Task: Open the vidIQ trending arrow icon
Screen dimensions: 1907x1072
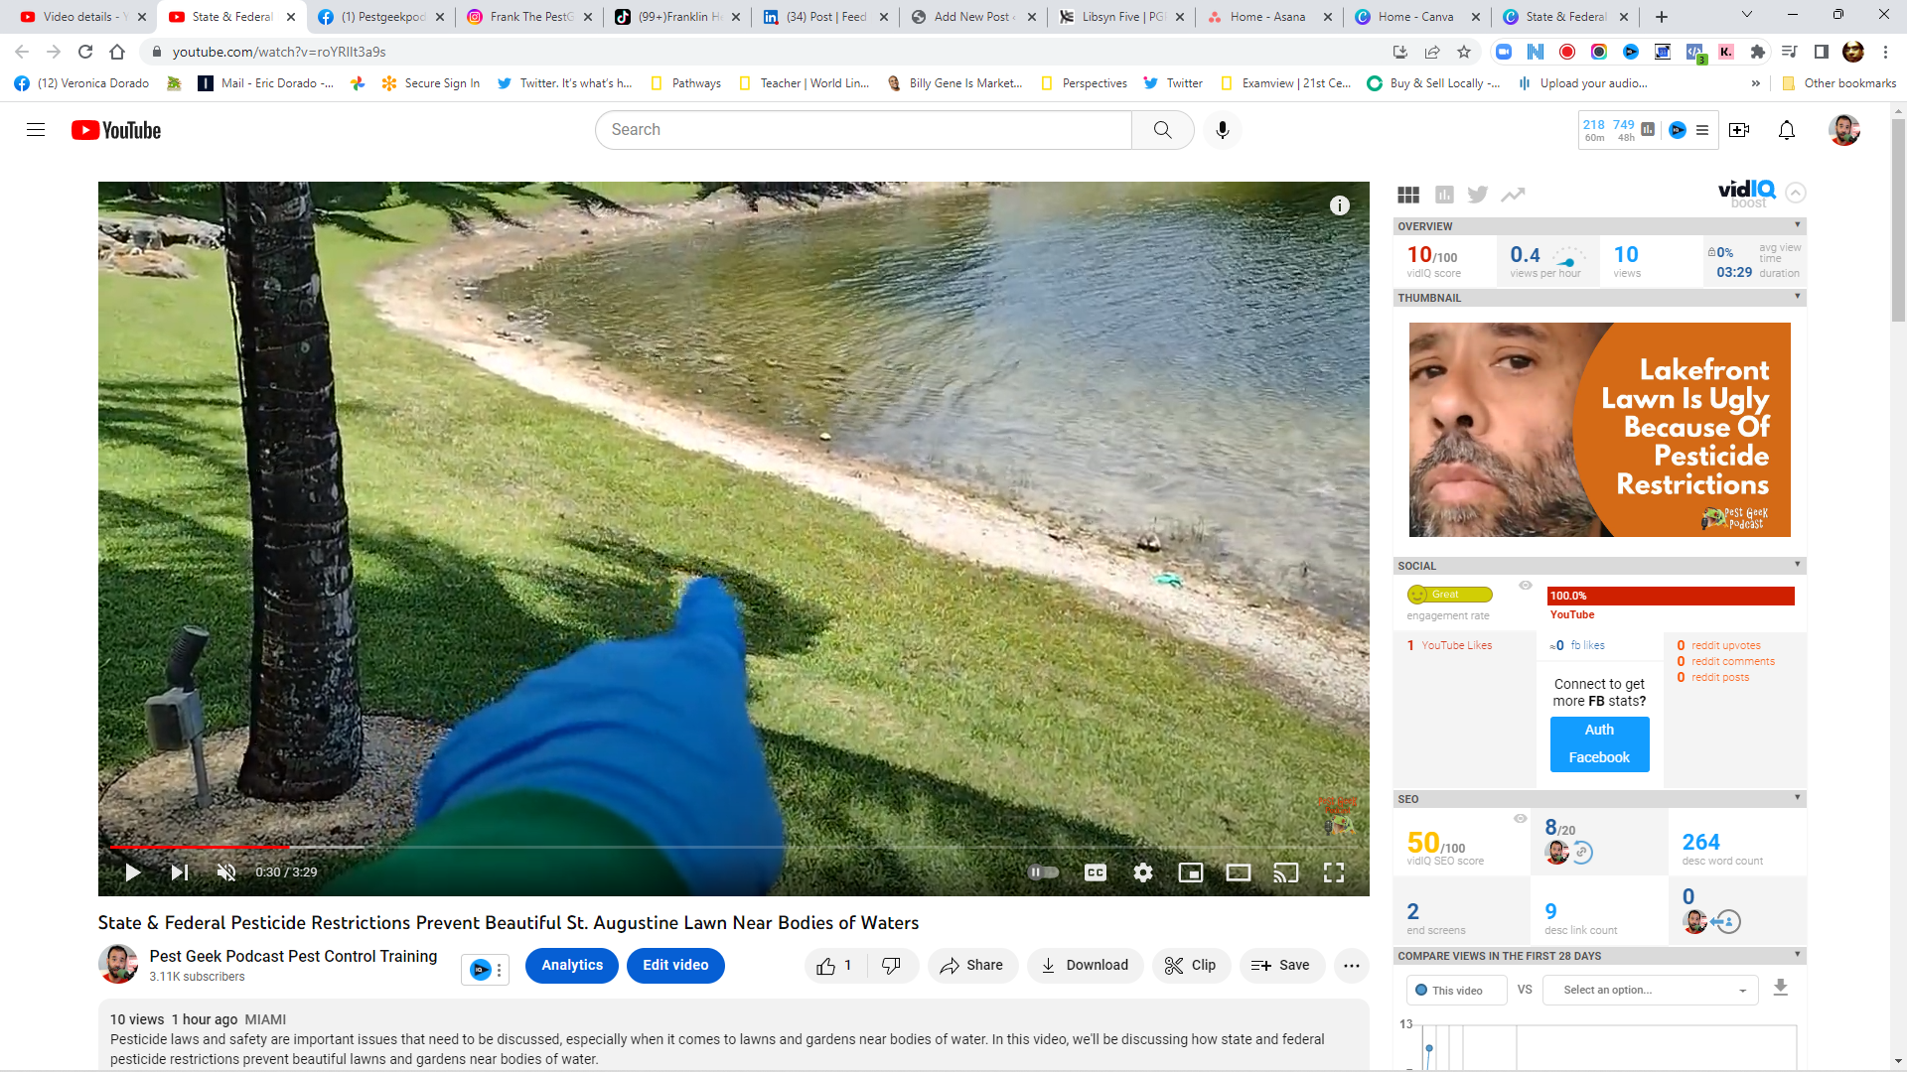Action: [x=1513, y=195]
